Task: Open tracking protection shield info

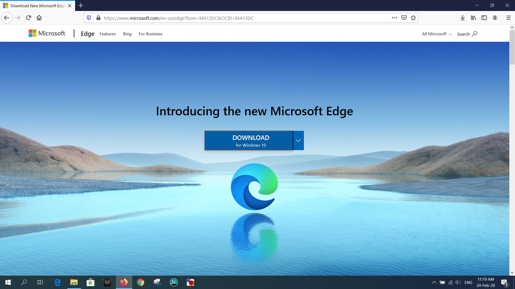Action: (89, 18)
